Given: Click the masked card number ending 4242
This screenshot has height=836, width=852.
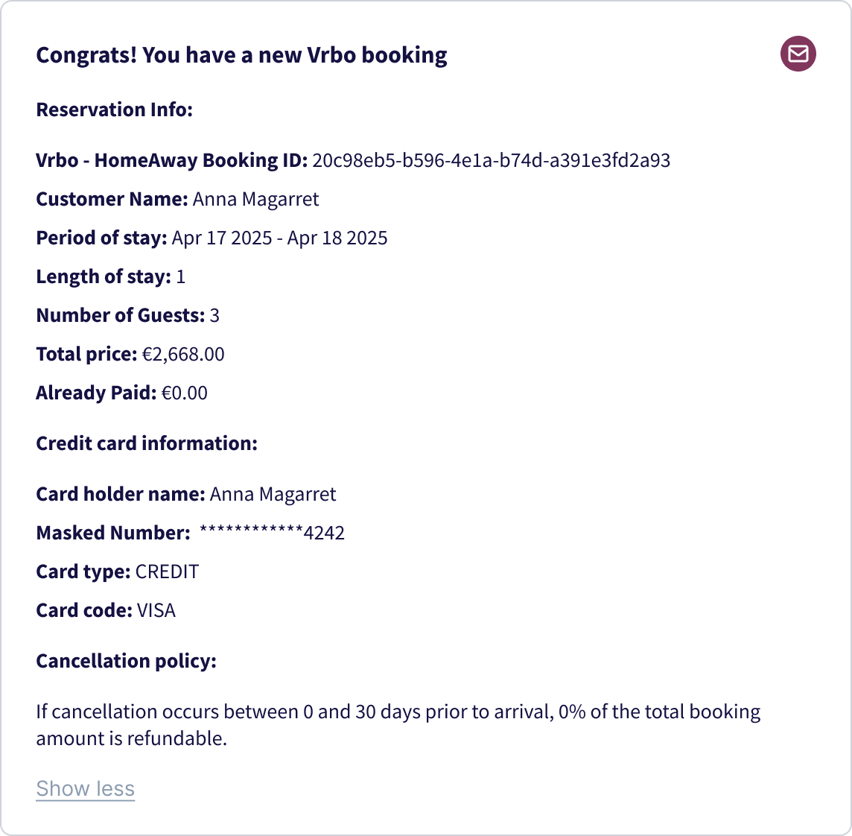Looking at the screenshot, I should point(273,532).
